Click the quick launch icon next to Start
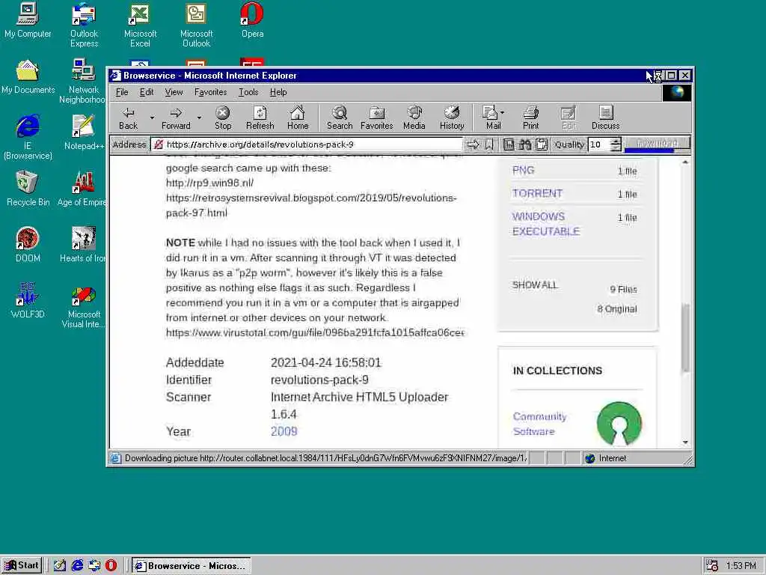This screenshot has height=575, width=766. pos(60,565)
